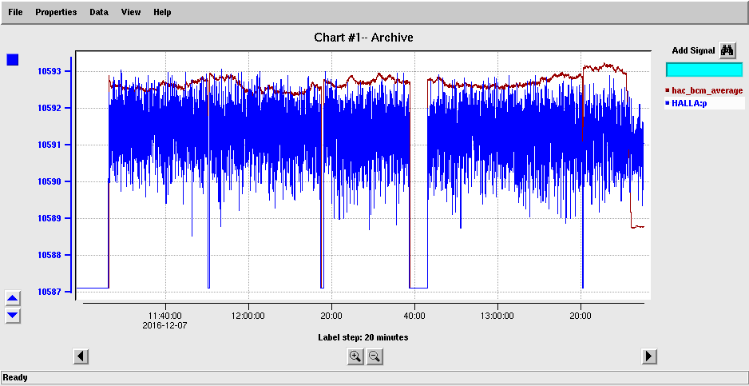Image resolution: width=749 pixels, height=386 pixels.
Task: Open the View menu
Action: (131, 12)
